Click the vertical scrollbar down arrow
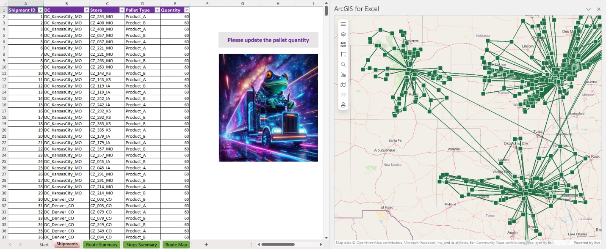 (x=326, y=238)
